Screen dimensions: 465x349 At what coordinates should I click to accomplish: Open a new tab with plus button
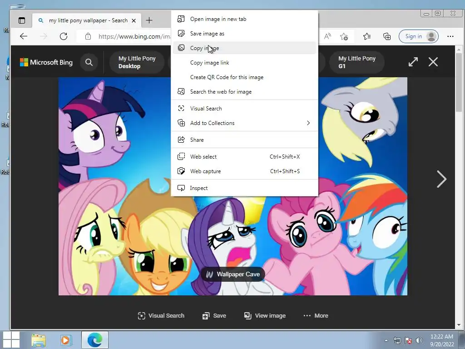point(149,20)
